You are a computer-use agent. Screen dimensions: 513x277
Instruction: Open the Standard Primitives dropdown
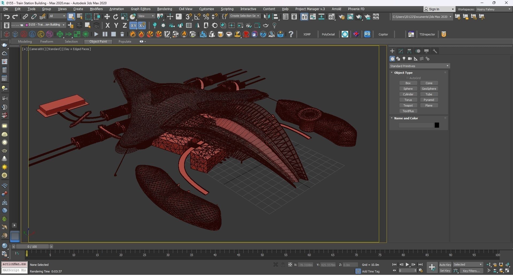click(419, 66)
